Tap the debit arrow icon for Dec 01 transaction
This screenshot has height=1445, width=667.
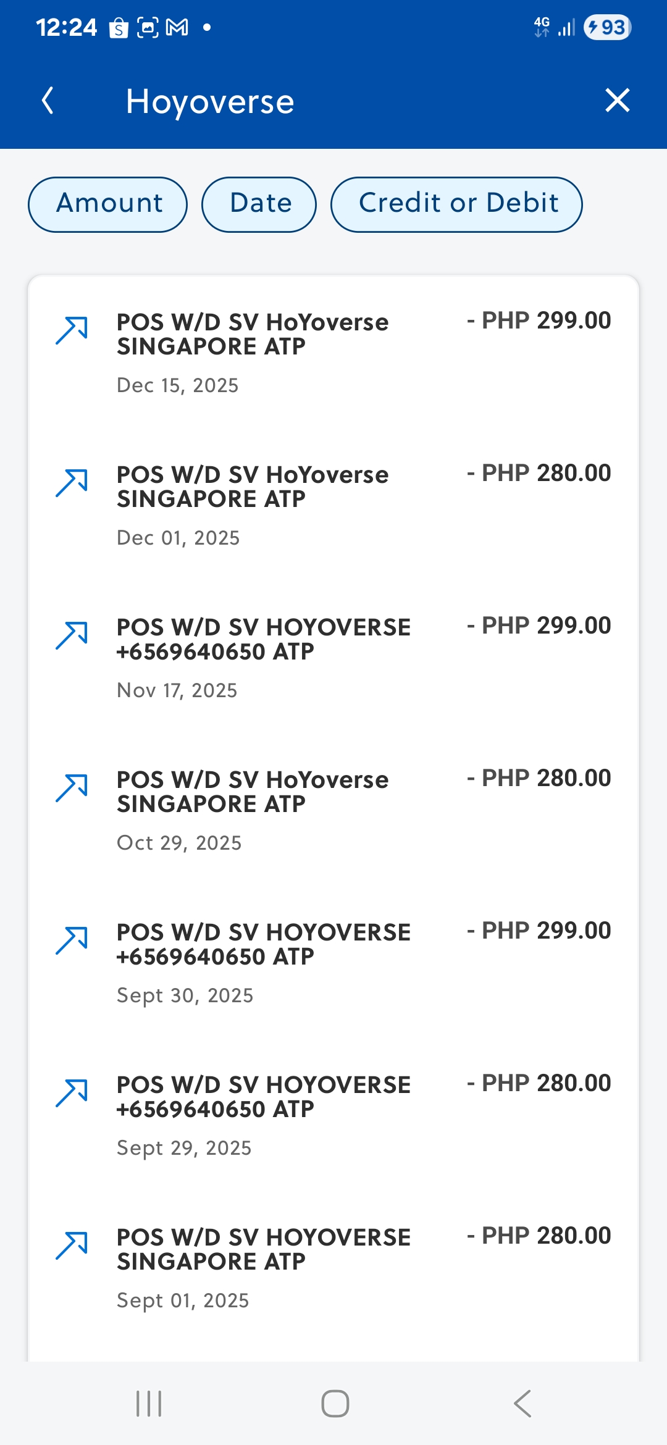tap(72, 483)
